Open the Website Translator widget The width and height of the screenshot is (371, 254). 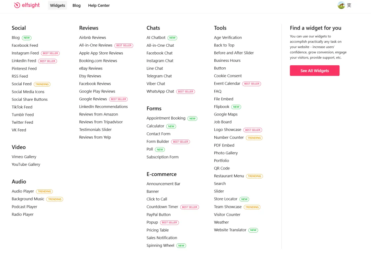(230, 230)
